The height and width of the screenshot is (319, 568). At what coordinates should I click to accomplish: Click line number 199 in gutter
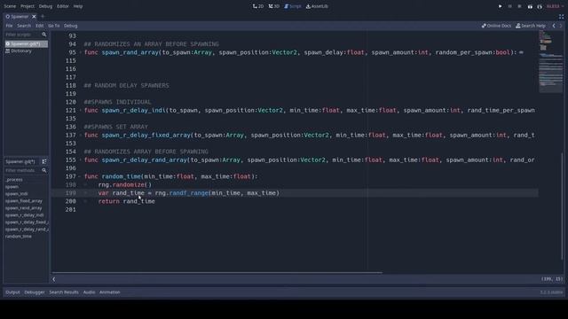pos(71,193)
